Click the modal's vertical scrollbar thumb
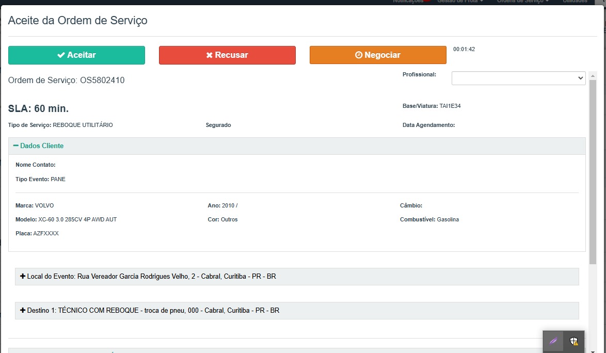 593,170
